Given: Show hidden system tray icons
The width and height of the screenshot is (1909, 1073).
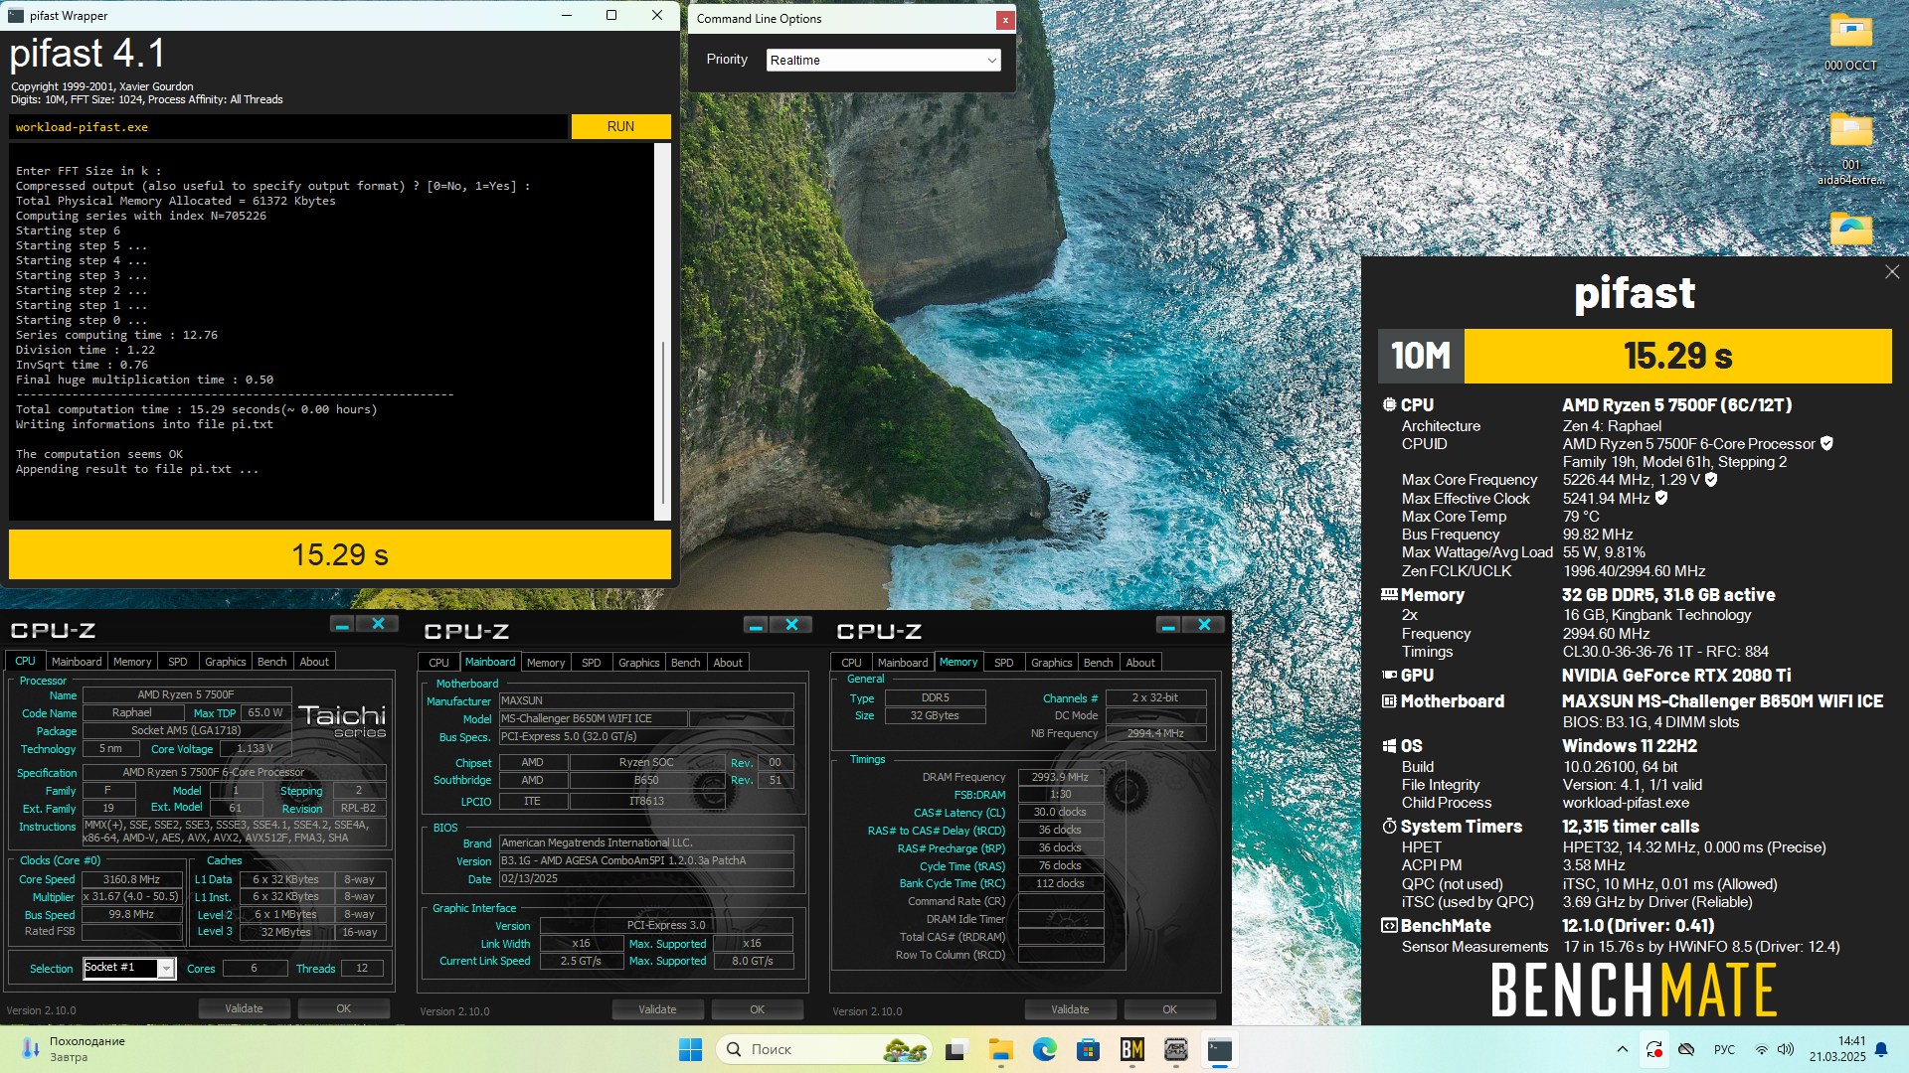Looking at the screenshot, I should click(1622, 1049).
